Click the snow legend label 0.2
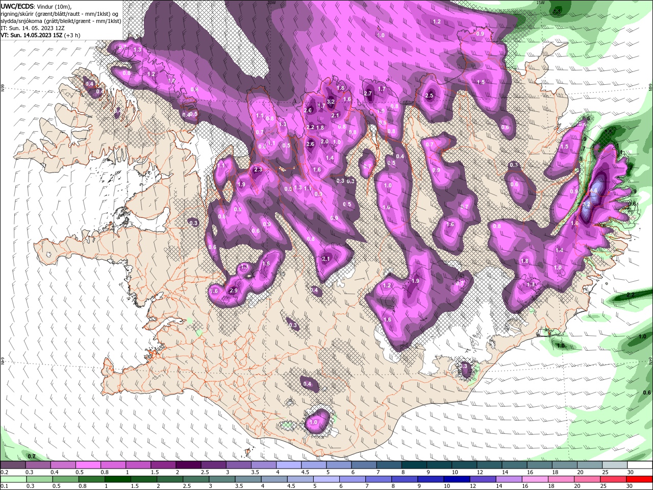 pos(5,472)
